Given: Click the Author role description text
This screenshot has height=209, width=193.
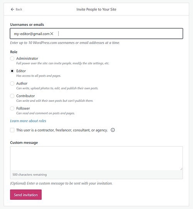Looking at the screenshot, I should point(57,88).
